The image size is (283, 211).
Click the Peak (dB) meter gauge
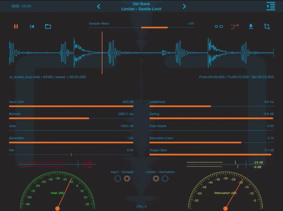click(57, 191)
